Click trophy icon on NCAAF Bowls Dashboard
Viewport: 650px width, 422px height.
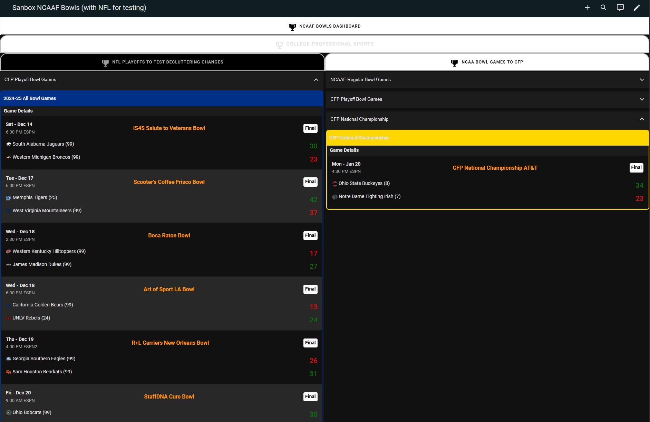292,27
